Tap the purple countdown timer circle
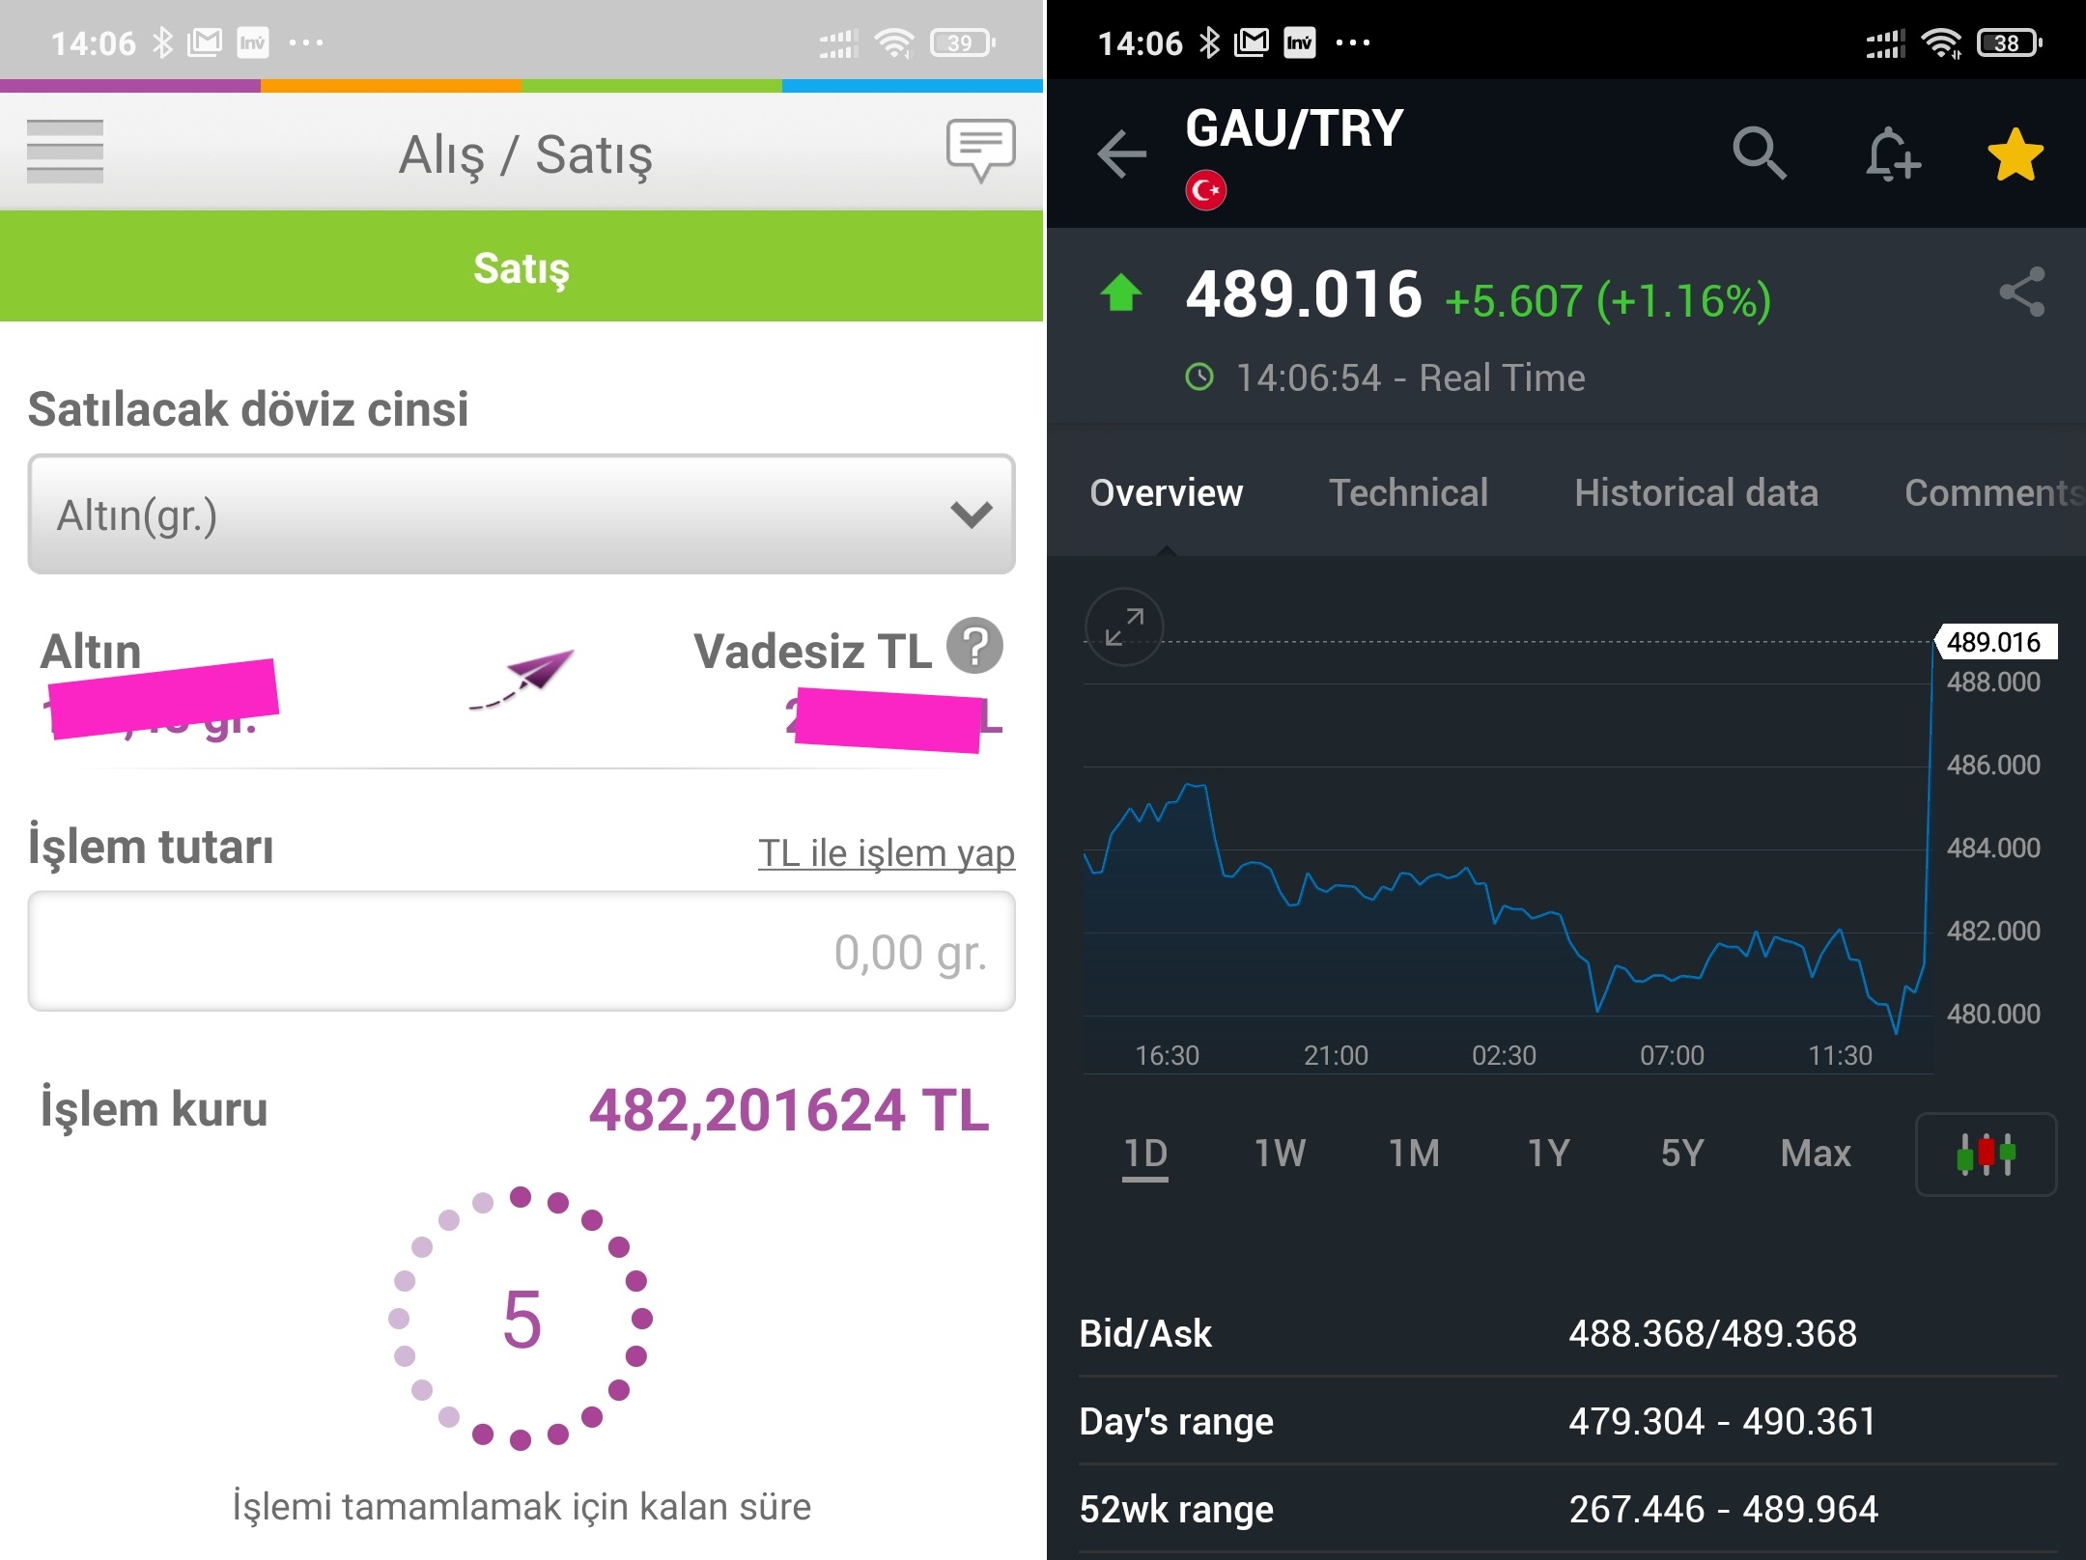The height and width of the screenshot is (1560, 2086). pyautogui.click(x=521, y=1319)
